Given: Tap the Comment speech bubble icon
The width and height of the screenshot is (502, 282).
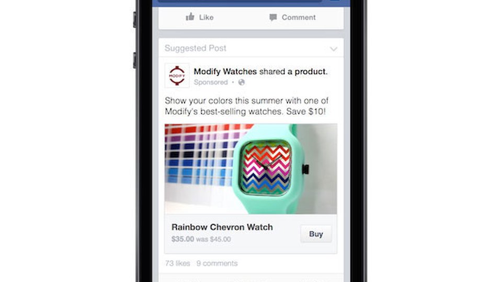Looking at the screenshot, I should pyautogui.click(x=273, y=18).
